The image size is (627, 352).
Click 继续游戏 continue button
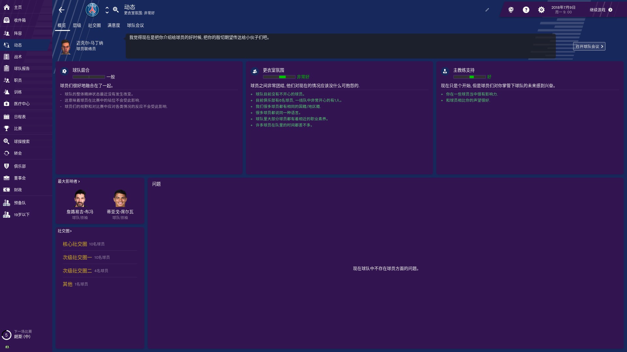click(x=601, y=10)
